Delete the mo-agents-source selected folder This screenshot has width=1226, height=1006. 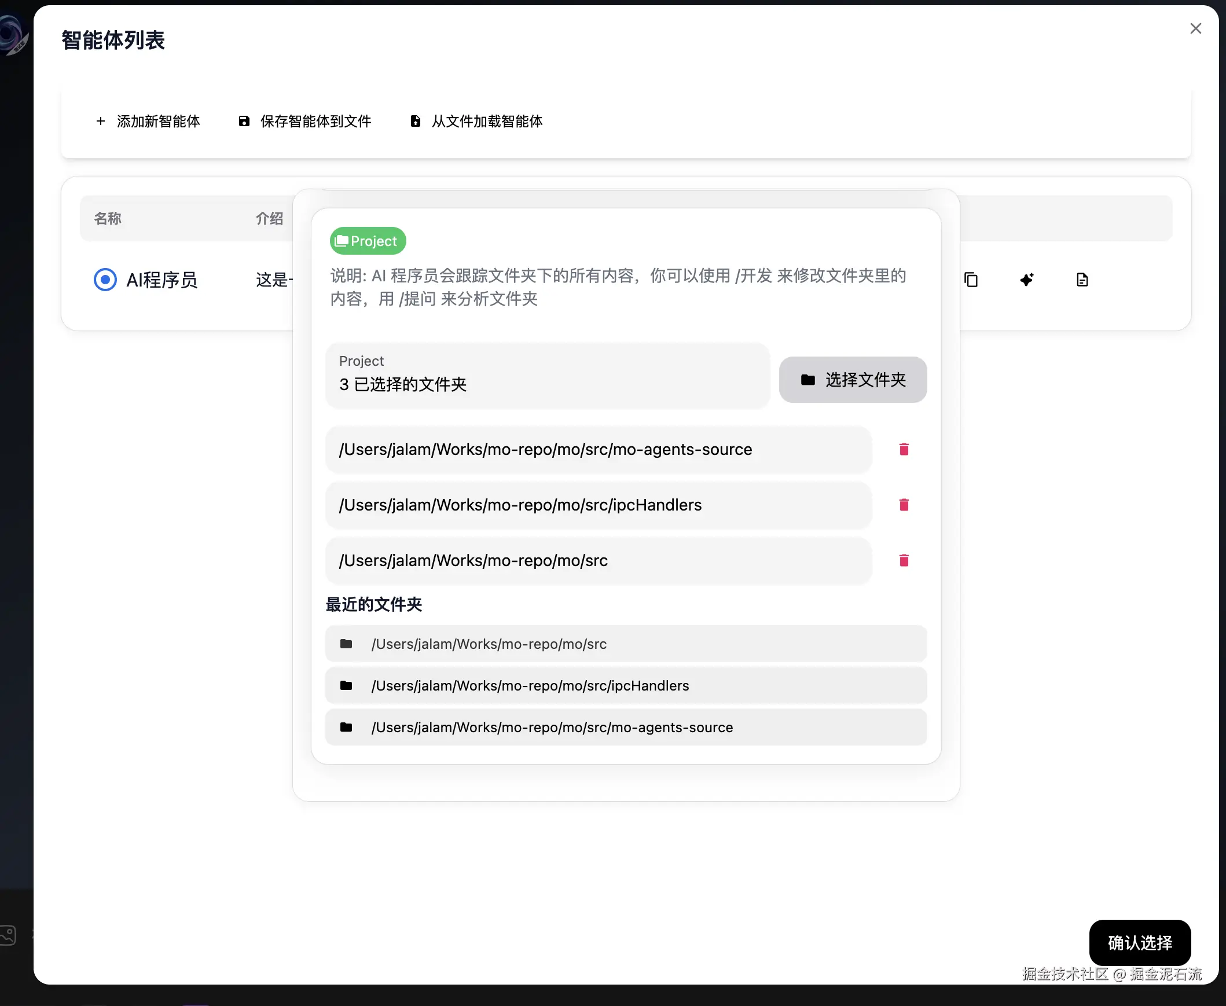[903, 449]
